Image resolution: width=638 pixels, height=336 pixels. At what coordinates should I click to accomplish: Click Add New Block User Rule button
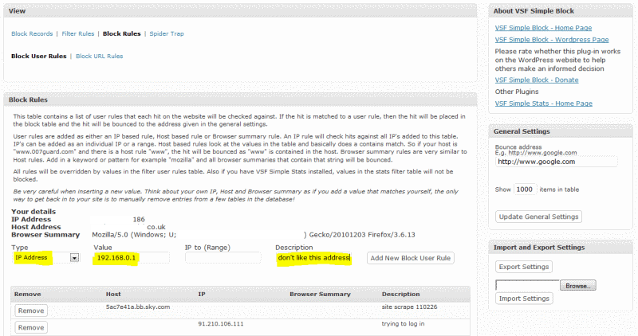[411, 258]
